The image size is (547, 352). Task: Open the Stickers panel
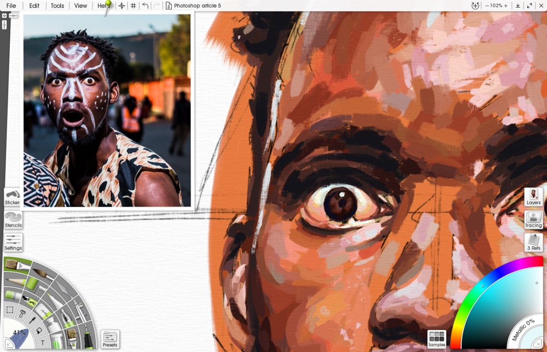click(13, 197)
